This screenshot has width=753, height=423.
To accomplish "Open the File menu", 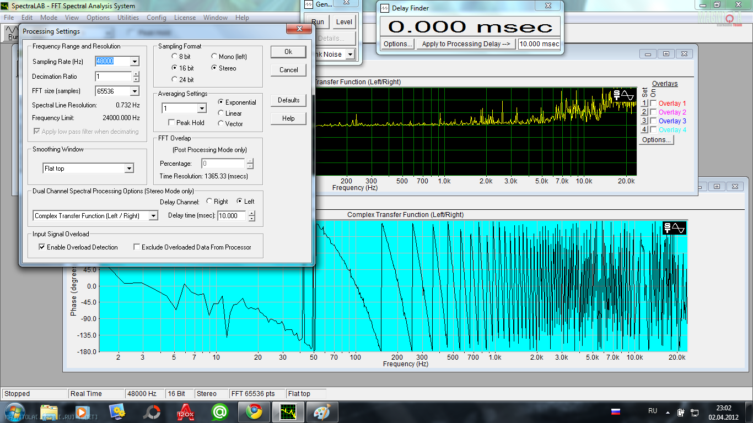I will [x=9, y=18].
